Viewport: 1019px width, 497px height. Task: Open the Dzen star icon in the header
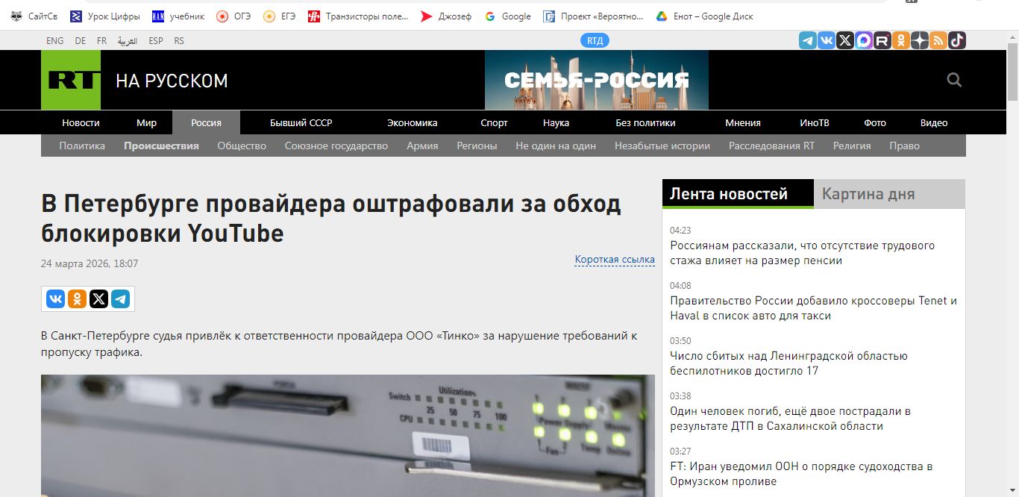(x=920, y=41)
